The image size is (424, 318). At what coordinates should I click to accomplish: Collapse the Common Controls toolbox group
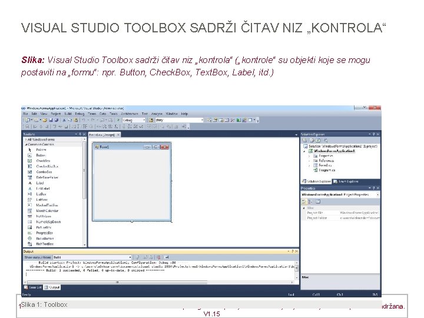(26, 144)
